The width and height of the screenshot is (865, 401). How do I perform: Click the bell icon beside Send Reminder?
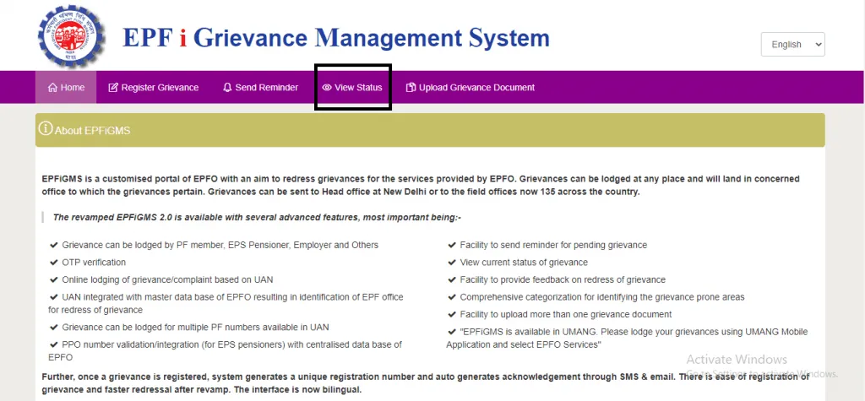(x=227, y=88)
